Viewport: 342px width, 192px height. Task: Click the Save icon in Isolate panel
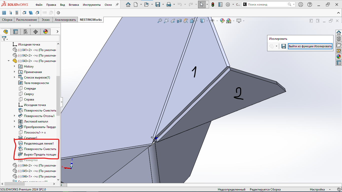[x=284, y=46]
